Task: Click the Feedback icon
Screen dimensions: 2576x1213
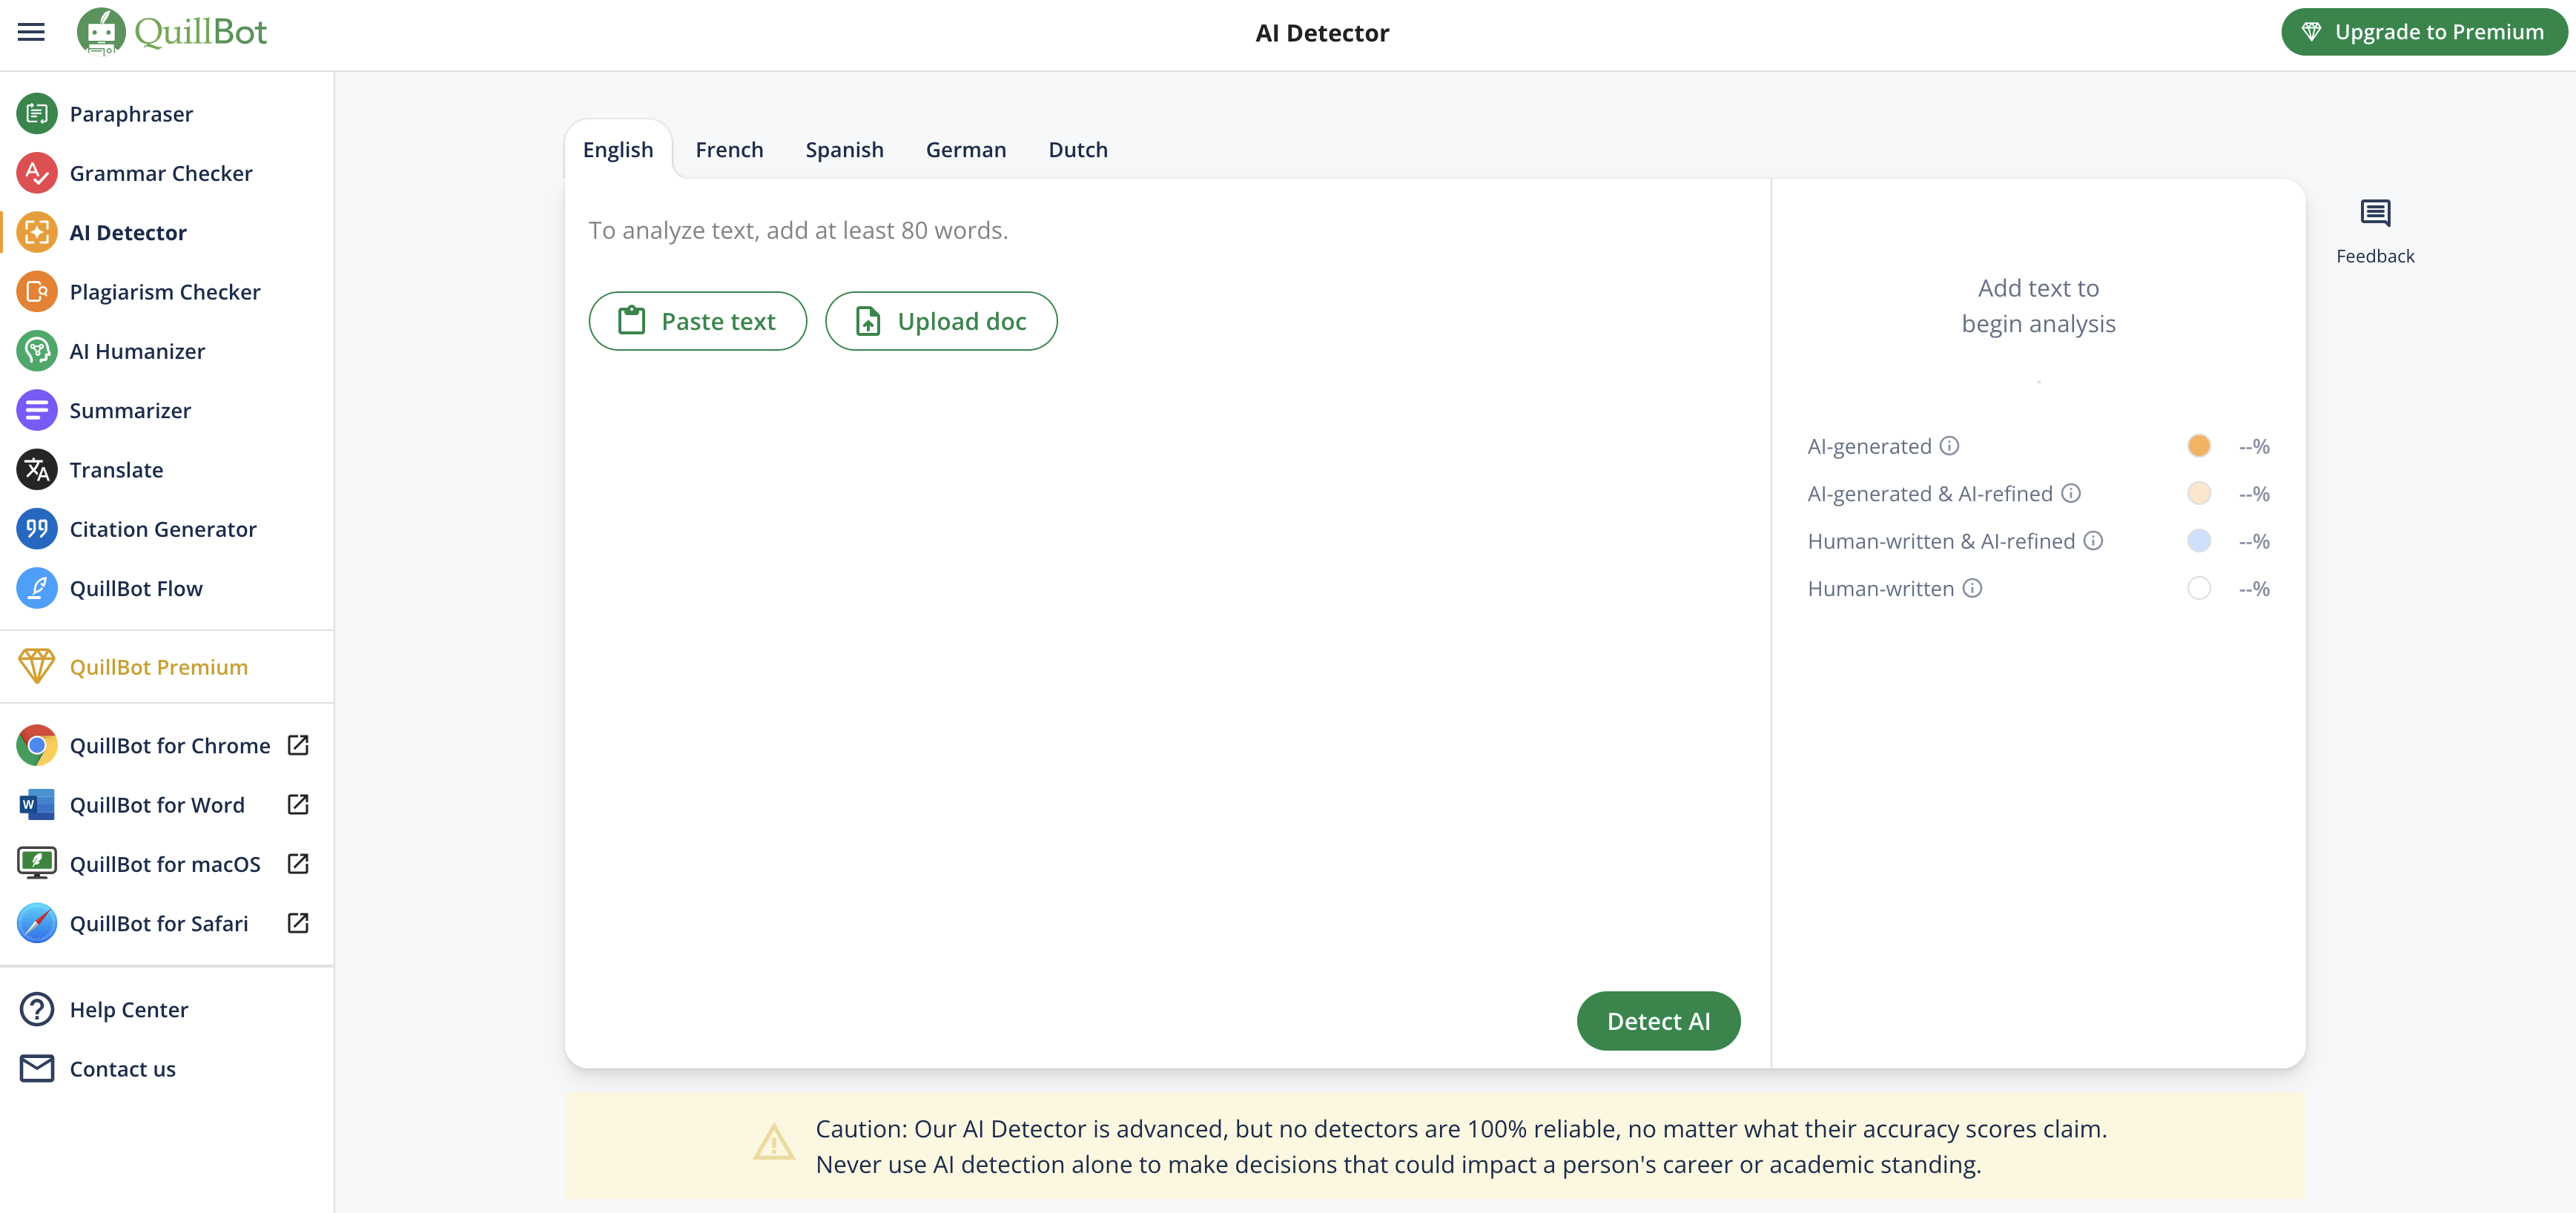Action: tap(2374, 213)
